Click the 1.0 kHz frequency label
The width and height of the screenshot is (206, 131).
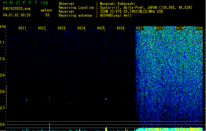point(3,59)
